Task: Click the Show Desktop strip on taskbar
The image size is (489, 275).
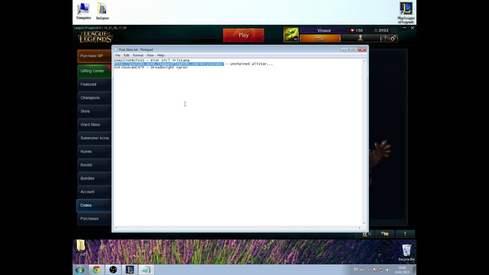Action: pos(414,270)
